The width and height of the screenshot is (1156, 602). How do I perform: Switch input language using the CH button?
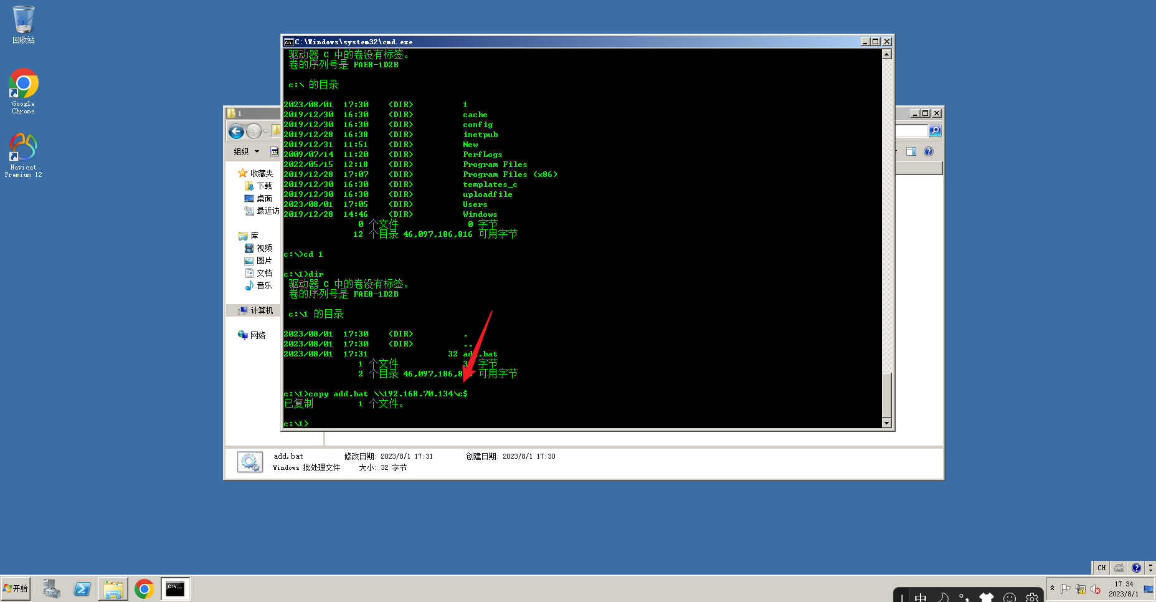click(1101, 568)
